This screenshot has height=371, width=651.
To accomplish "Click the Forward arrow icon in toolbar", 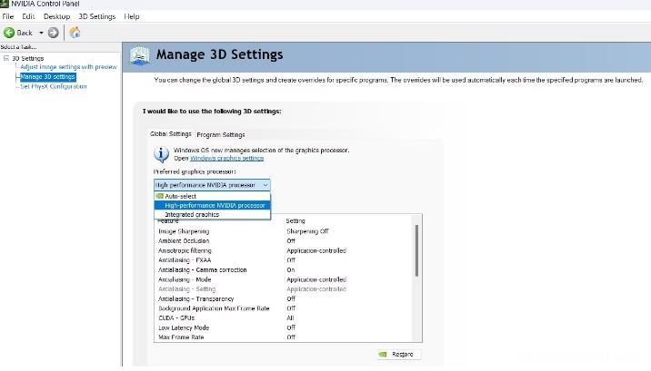I will coord(53,33).
